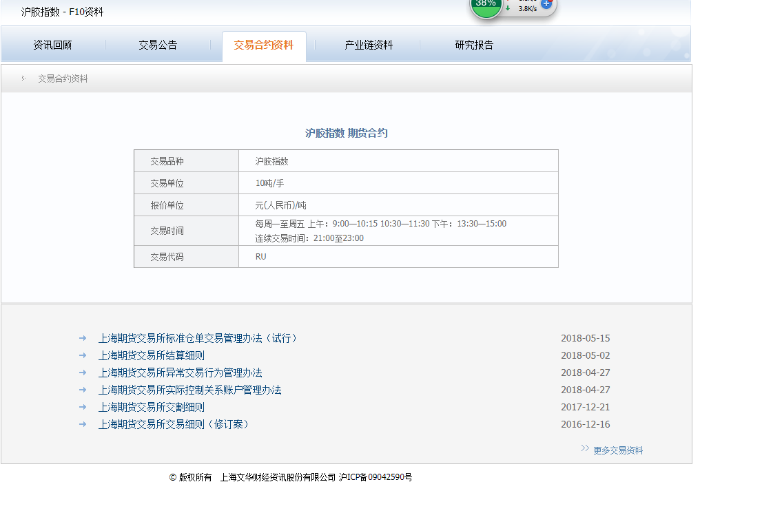Click the blue plus icon on floating widget
Image resolution: width=782 pixels, height=524 pixels.
coord(546,4)
